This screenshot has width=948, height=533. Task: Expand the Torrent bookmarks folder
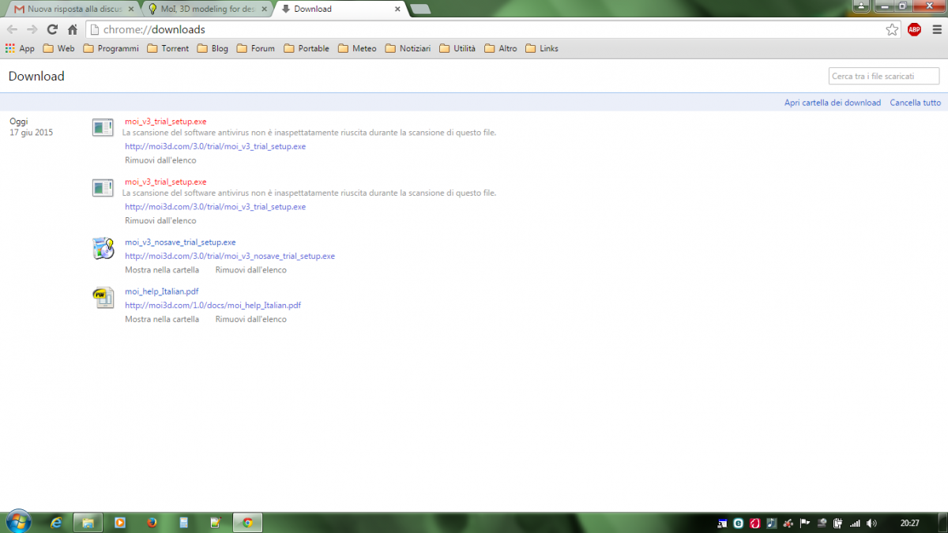(167, 48)
